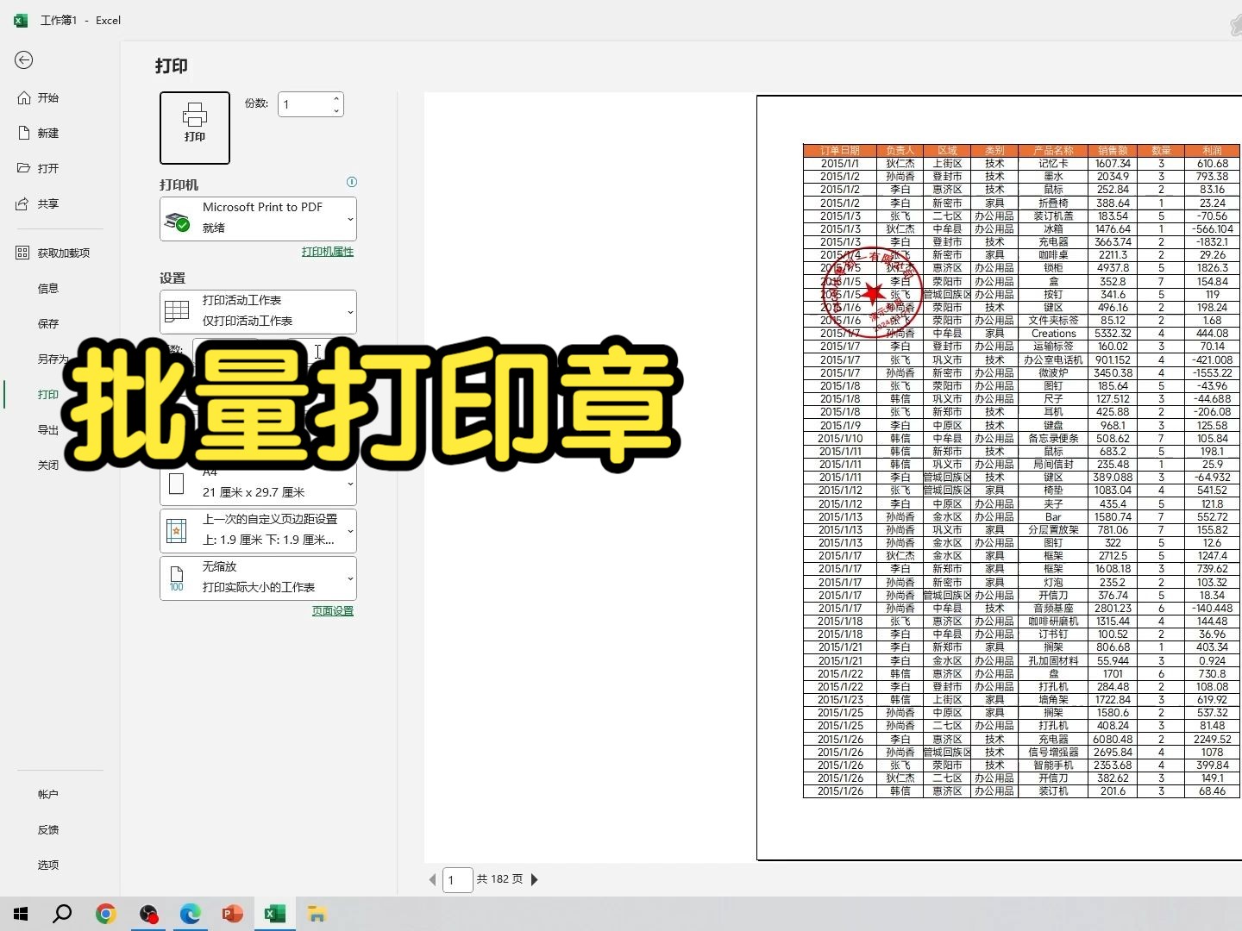The width and height of the screenshot is (1242, 931).
Task: Open File Explorer from the taskbar
Action: [317, 914]
